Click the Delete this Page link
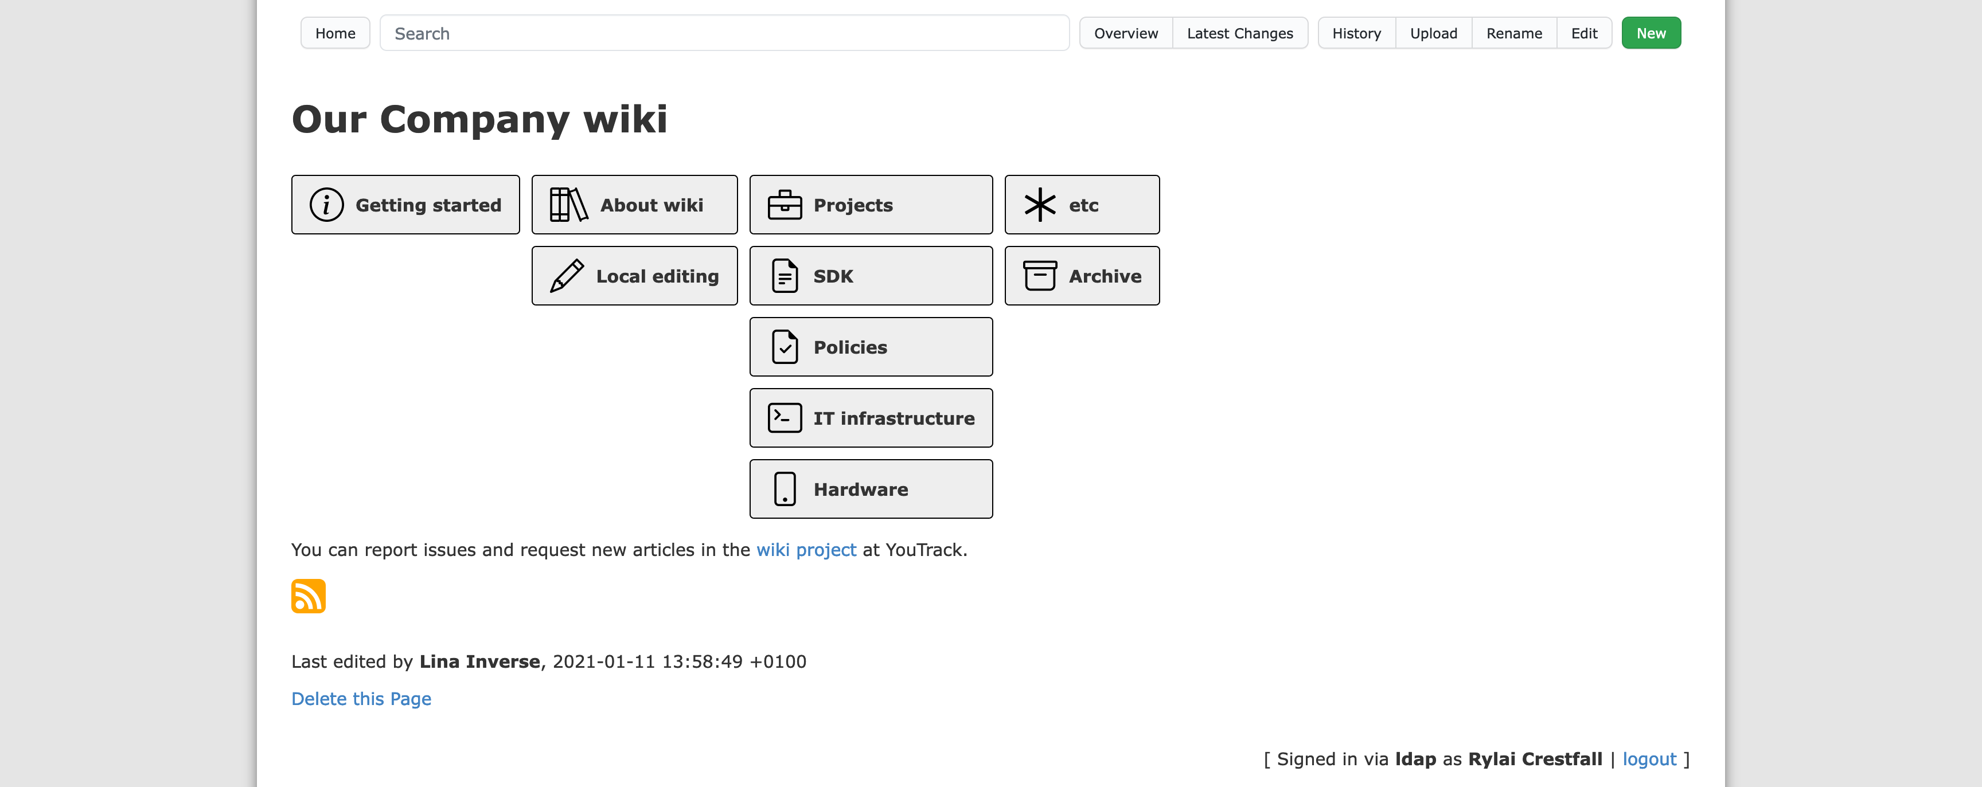 [x=360, y=698]
